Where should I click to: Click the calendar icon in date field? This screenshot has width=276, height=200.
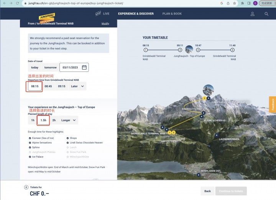pos(84,67)
